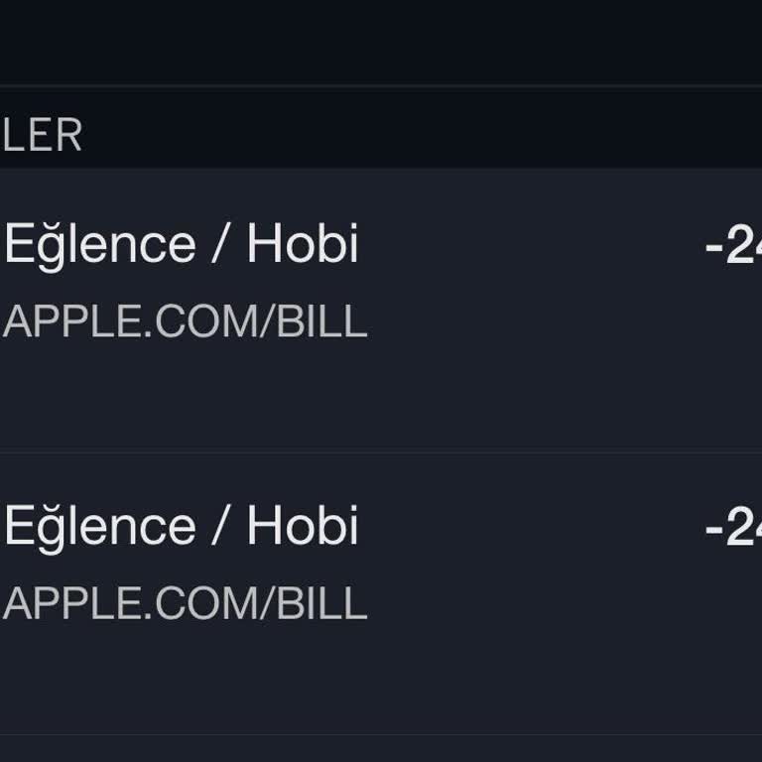Tap the word Eğlence in the second row
The width and height of the screenshot is (762, 762).
99,526
